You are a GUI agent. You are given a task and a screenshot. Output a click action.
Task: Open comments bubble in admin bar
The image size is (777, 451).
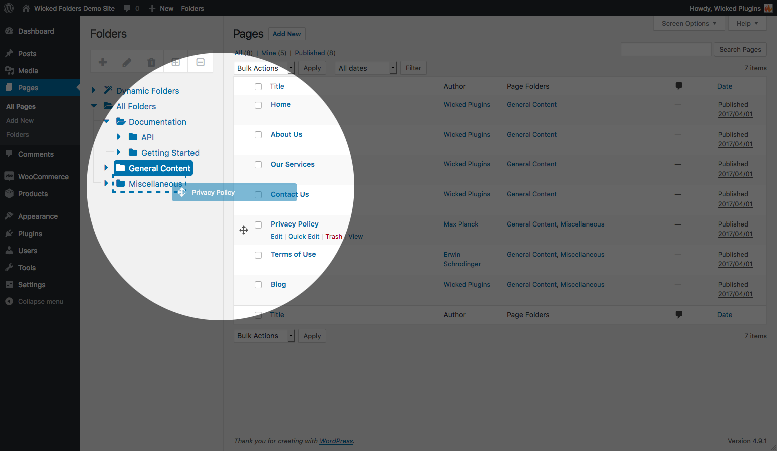pos(127,8)
